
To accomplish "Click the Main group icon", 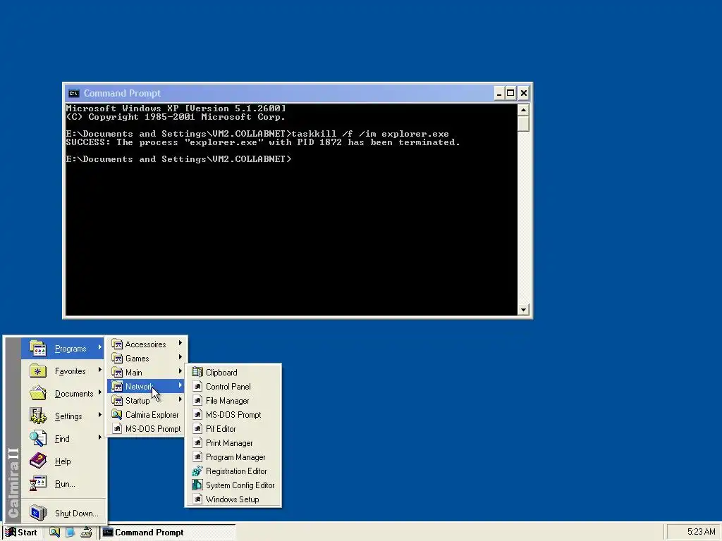I will click(x=117, y=373).
